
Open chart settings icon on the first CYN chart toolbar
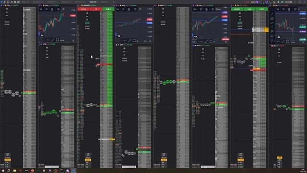click(59, 9)
